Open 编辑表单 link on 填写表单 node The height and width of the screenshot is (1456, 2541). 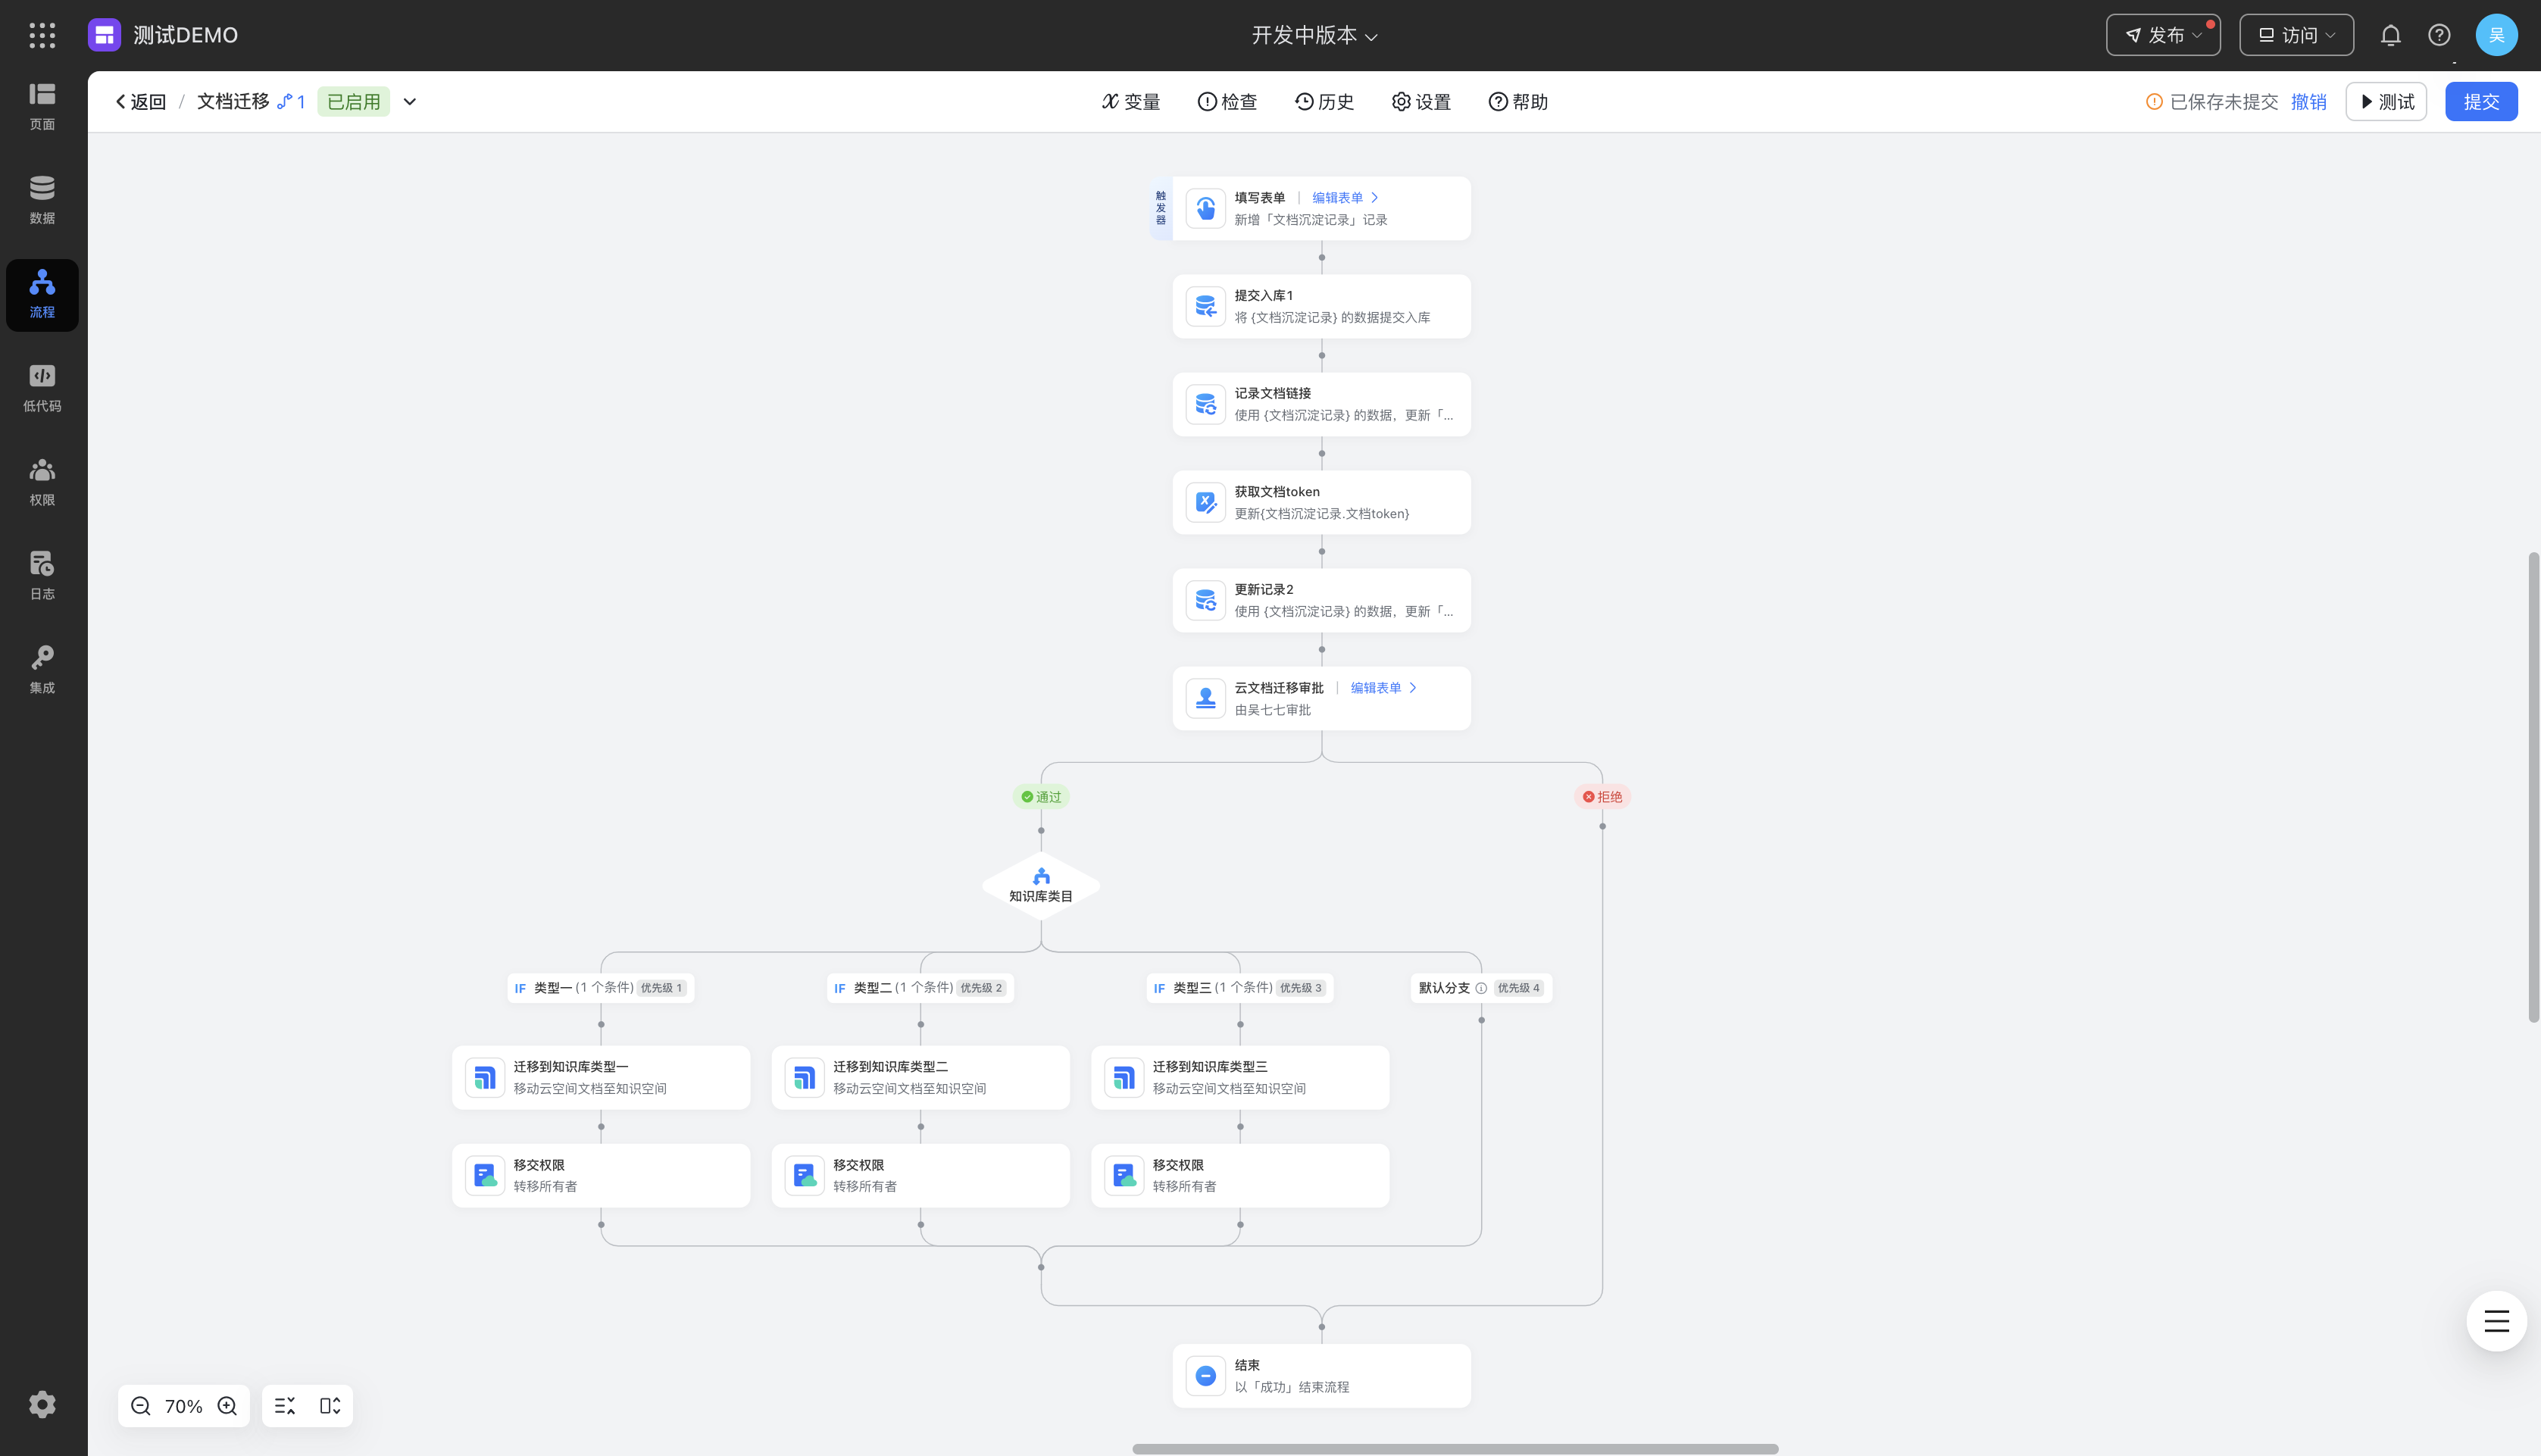click(1345, 198)
